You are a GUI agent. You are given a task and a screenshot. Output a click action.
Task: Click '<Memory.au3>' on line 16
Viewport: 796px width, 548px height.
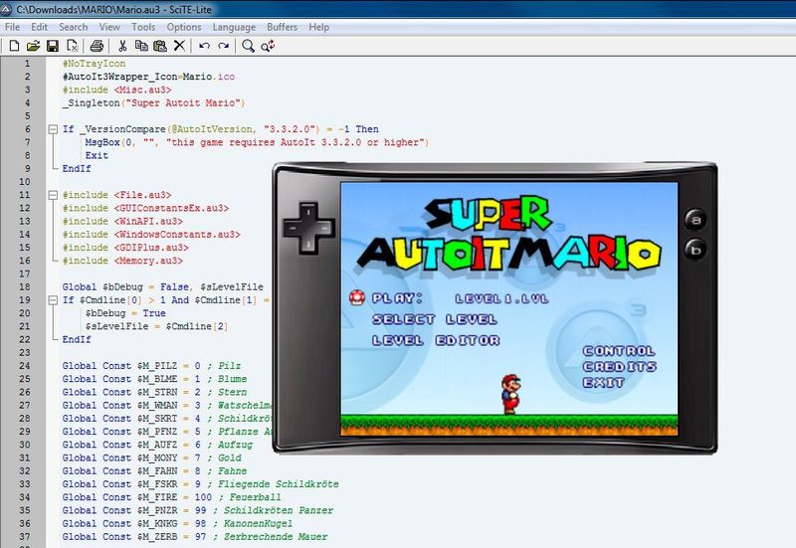point(148,261)
